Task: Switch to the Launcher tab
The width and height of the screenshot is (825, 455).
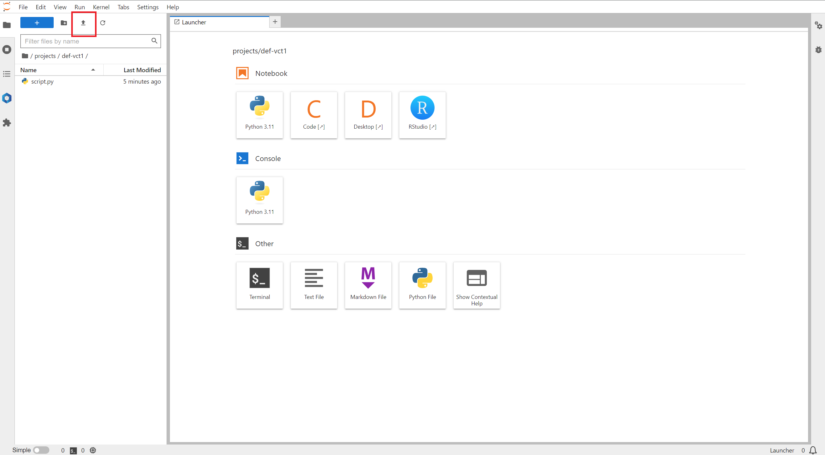Action: (194, 22)
